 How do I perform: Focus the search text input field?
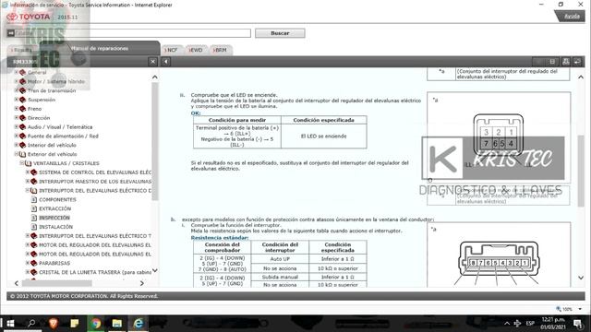133,33
